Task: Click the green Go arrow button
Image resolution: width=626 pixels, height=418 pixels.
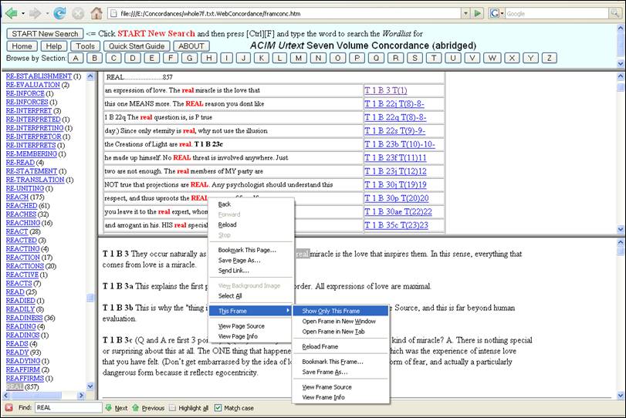Action: pyautogui.click(x=478, y=14)
